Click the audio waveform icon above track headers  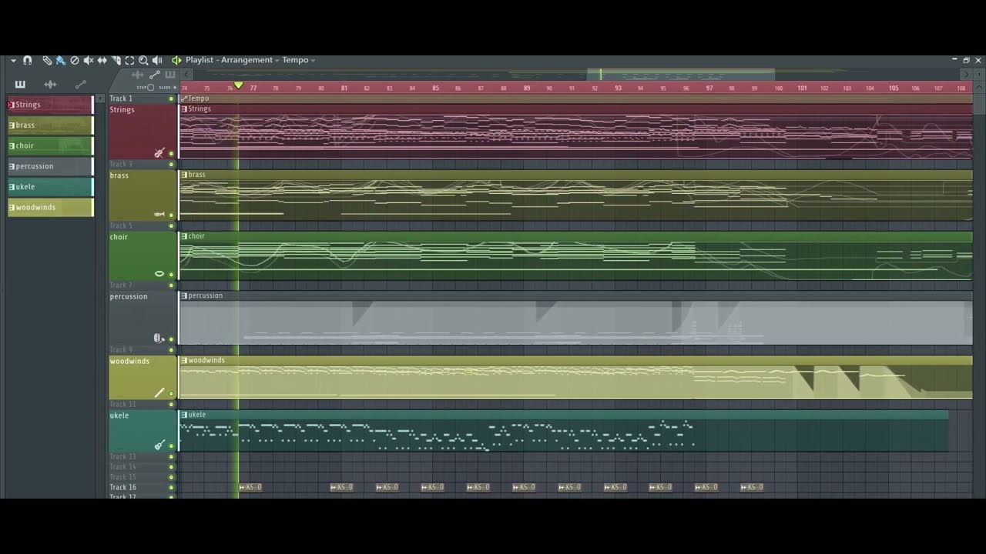(138, 75)
